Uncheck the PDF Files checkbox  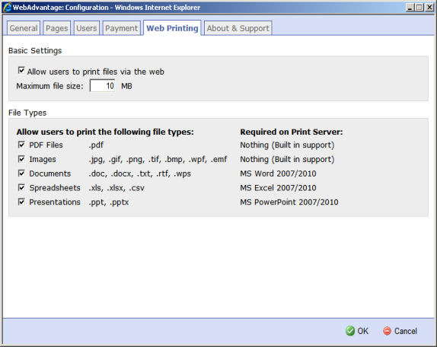point(21,145)
